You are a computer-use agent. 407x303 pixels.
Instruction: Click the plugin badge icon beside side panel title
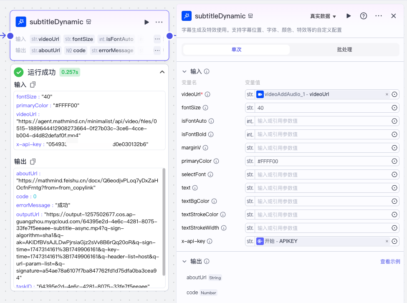tap(250, 16)
